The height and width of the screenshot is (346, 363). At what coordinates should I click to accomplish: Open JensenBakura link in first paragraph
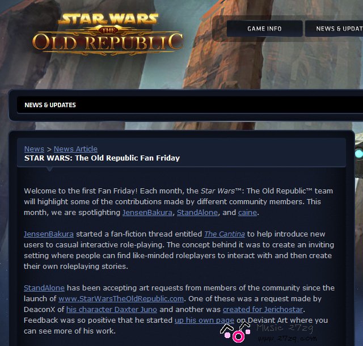pyautogui.click(x=147, y=212)
